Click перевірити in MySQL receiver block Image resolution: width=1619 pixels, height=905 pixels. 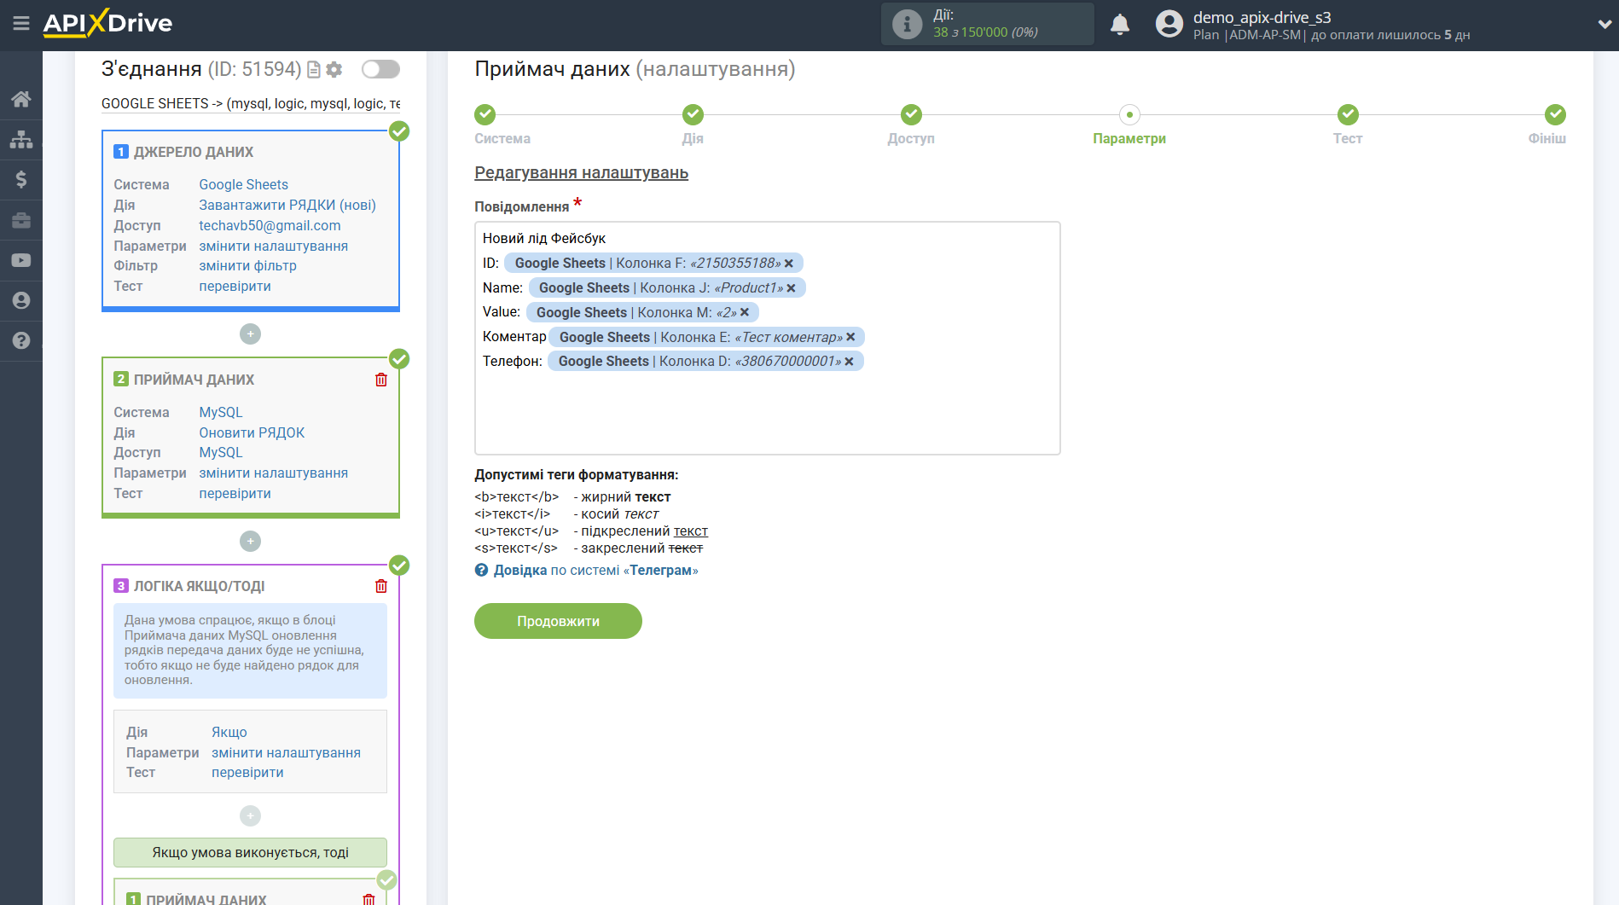click(x=235, y=493)
